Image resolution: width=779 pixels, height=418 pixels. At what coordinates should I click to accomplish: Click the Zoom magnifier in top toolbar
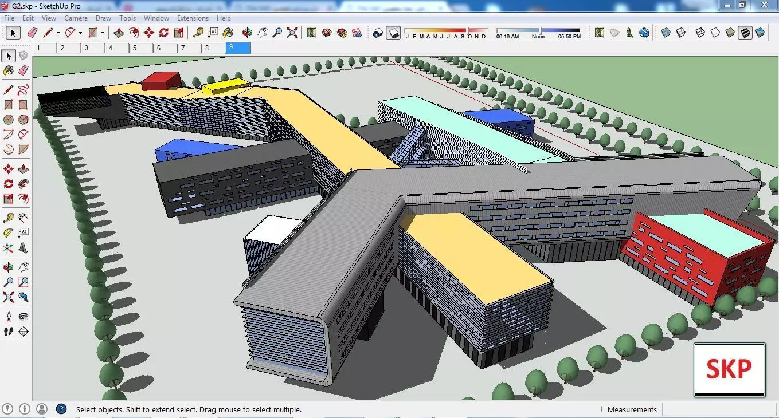(x=277, y=33)
